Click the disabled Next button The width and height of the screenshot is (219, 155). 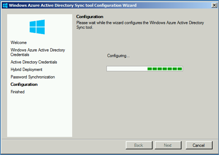click(168, 145)
